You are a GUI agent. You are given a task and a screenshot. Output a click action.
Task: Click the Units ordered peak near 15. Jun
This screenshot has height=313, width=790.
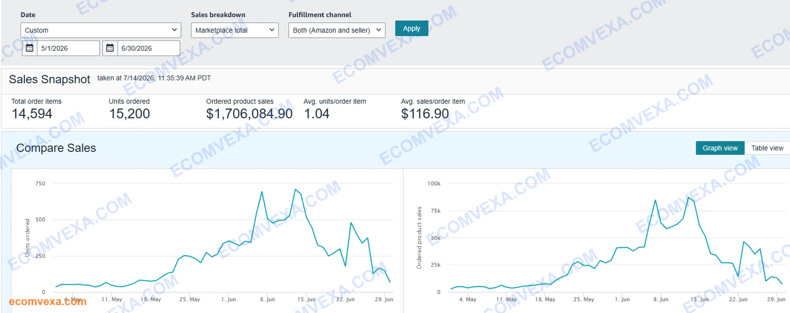click(295, 189)
